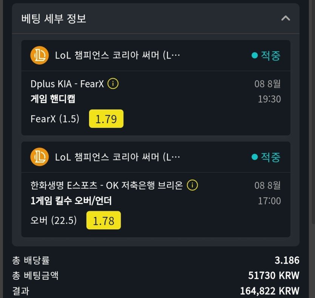Open the Dplus KIA - FearX match link
Screen dimensions: 315x298
(67, 84)
